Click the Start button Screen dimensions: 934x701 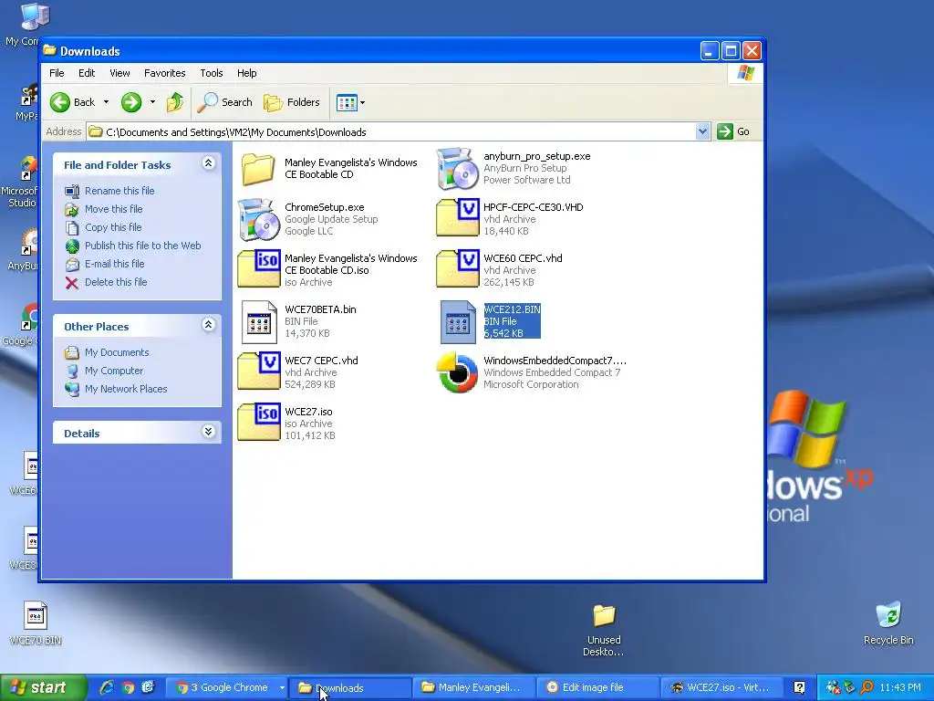click(x=43, y=688)
